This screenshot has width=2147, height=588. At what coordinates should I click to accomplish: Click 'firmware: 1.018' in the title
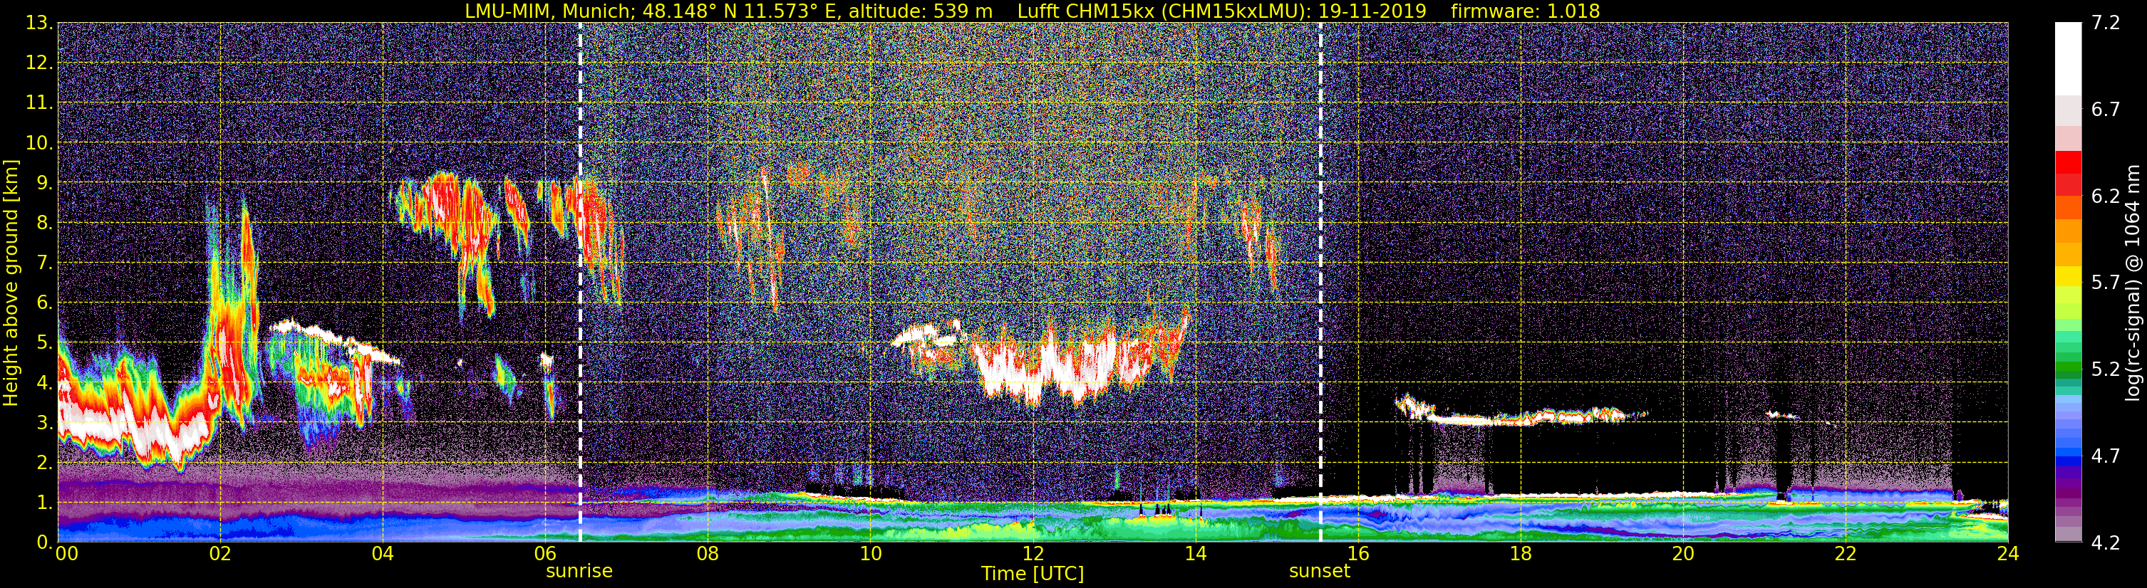pos(1525,11)
